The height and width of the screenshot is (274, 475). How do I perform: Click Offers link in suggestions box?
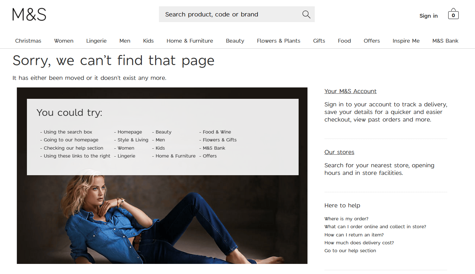[x=210, y=156]
